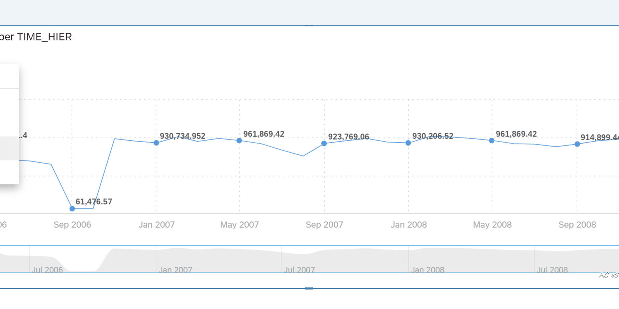Select the 923,769.06 data point marker
The image size is (619, 309).
pos(324,143)
